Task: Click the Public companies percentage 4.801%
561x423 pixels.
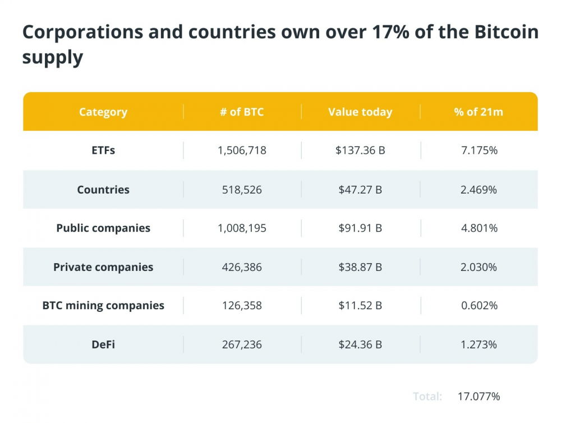Action: 479,228
